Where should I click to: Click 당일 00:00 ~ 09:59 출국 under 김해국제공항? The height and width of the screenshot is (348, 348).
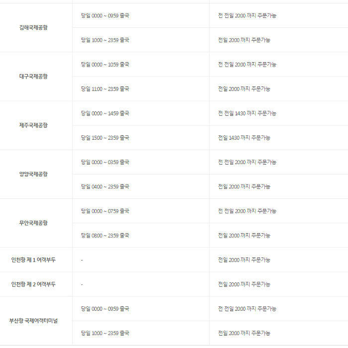(x=105, y=15)
